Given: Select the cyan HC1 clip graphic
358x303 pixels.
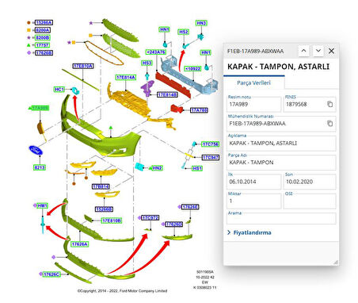Looking at the screenshot, I should coord(76,90).
